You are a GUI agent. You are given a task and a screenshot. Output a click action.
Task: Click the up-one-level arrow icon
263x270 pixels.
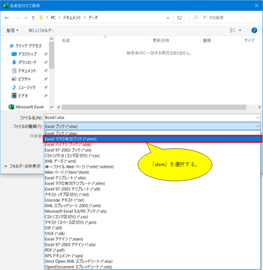tap(33, 18)
